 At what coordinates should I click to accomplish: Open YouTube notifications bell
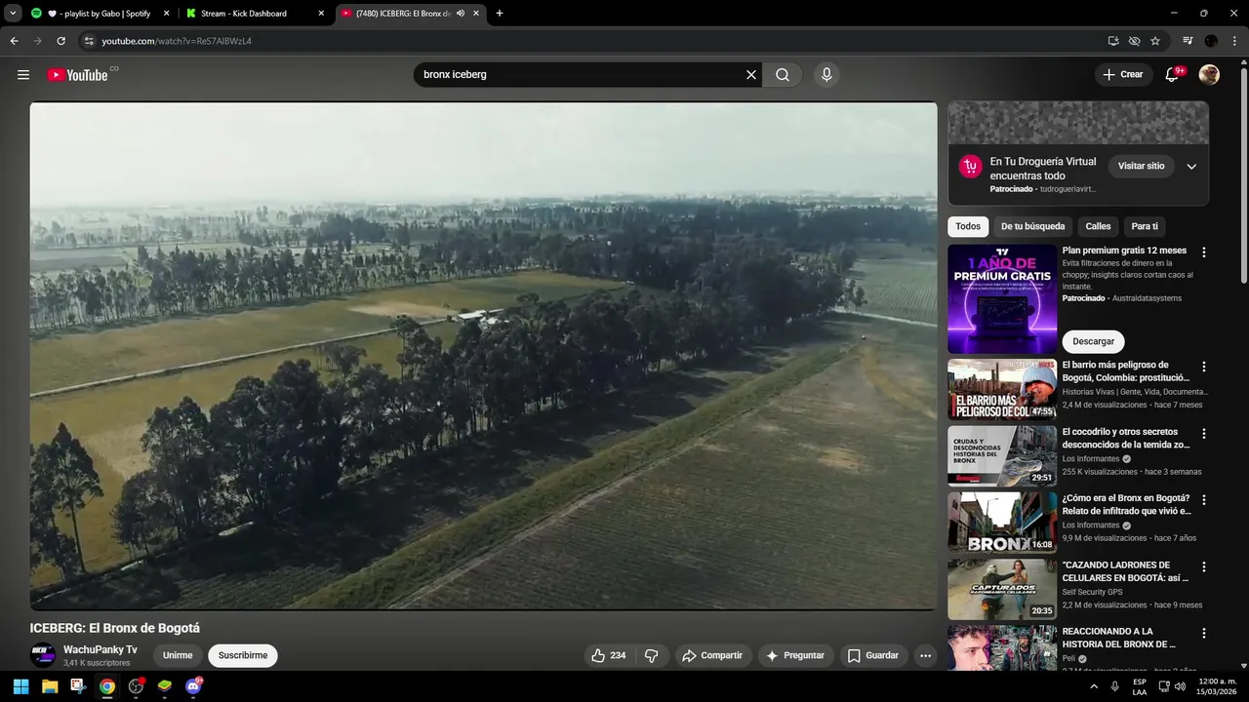pyautogui.click(x=1172, y=74)
